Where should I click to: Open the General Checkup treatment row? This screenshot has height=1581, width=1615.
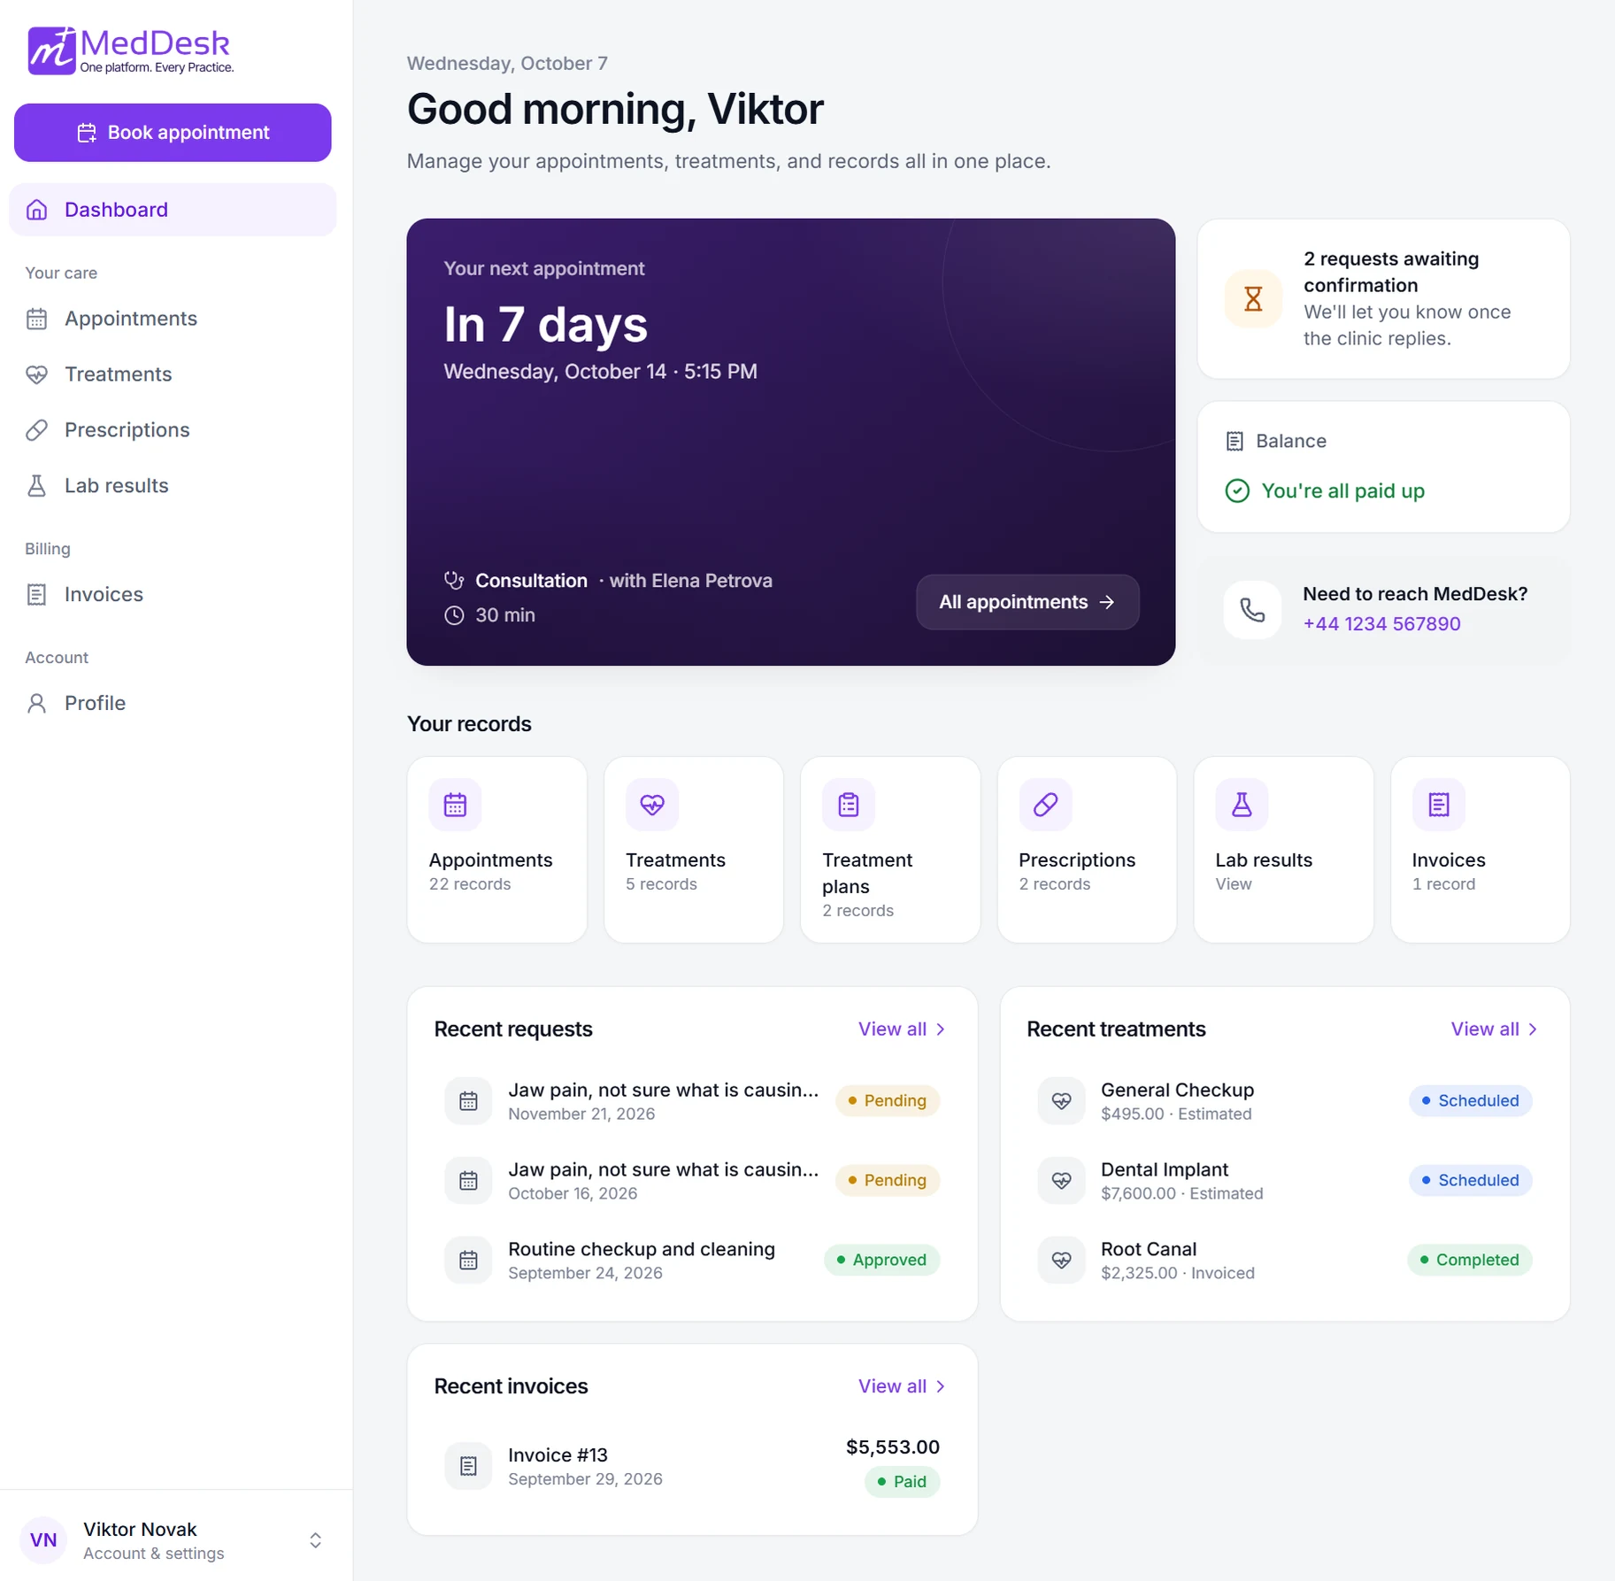1285,1101
